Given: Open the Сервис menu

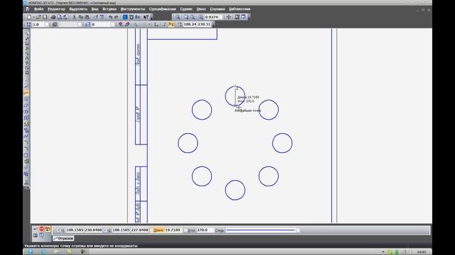Looking at the screenshot, I should point(186,9).
